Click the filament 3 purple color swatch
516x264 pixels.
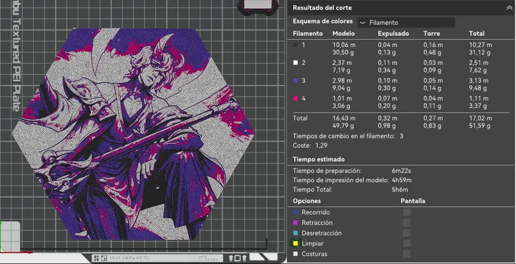(296, 81)
